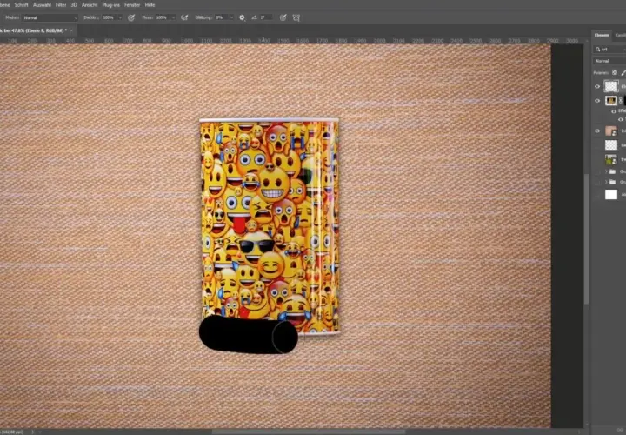The height and width of the screenshot is (435, 626).
Task: Open the Fenster menu
Action: [x=132, y=5]
